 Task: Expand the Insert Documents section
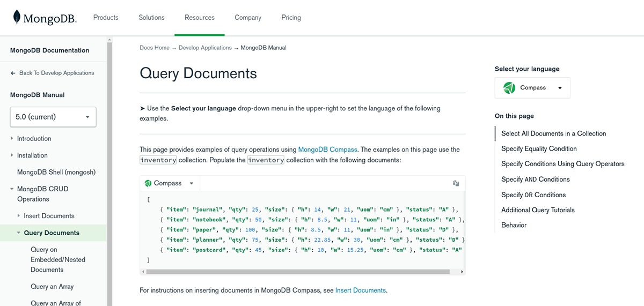pyautogui.click(x=19, y=216)
